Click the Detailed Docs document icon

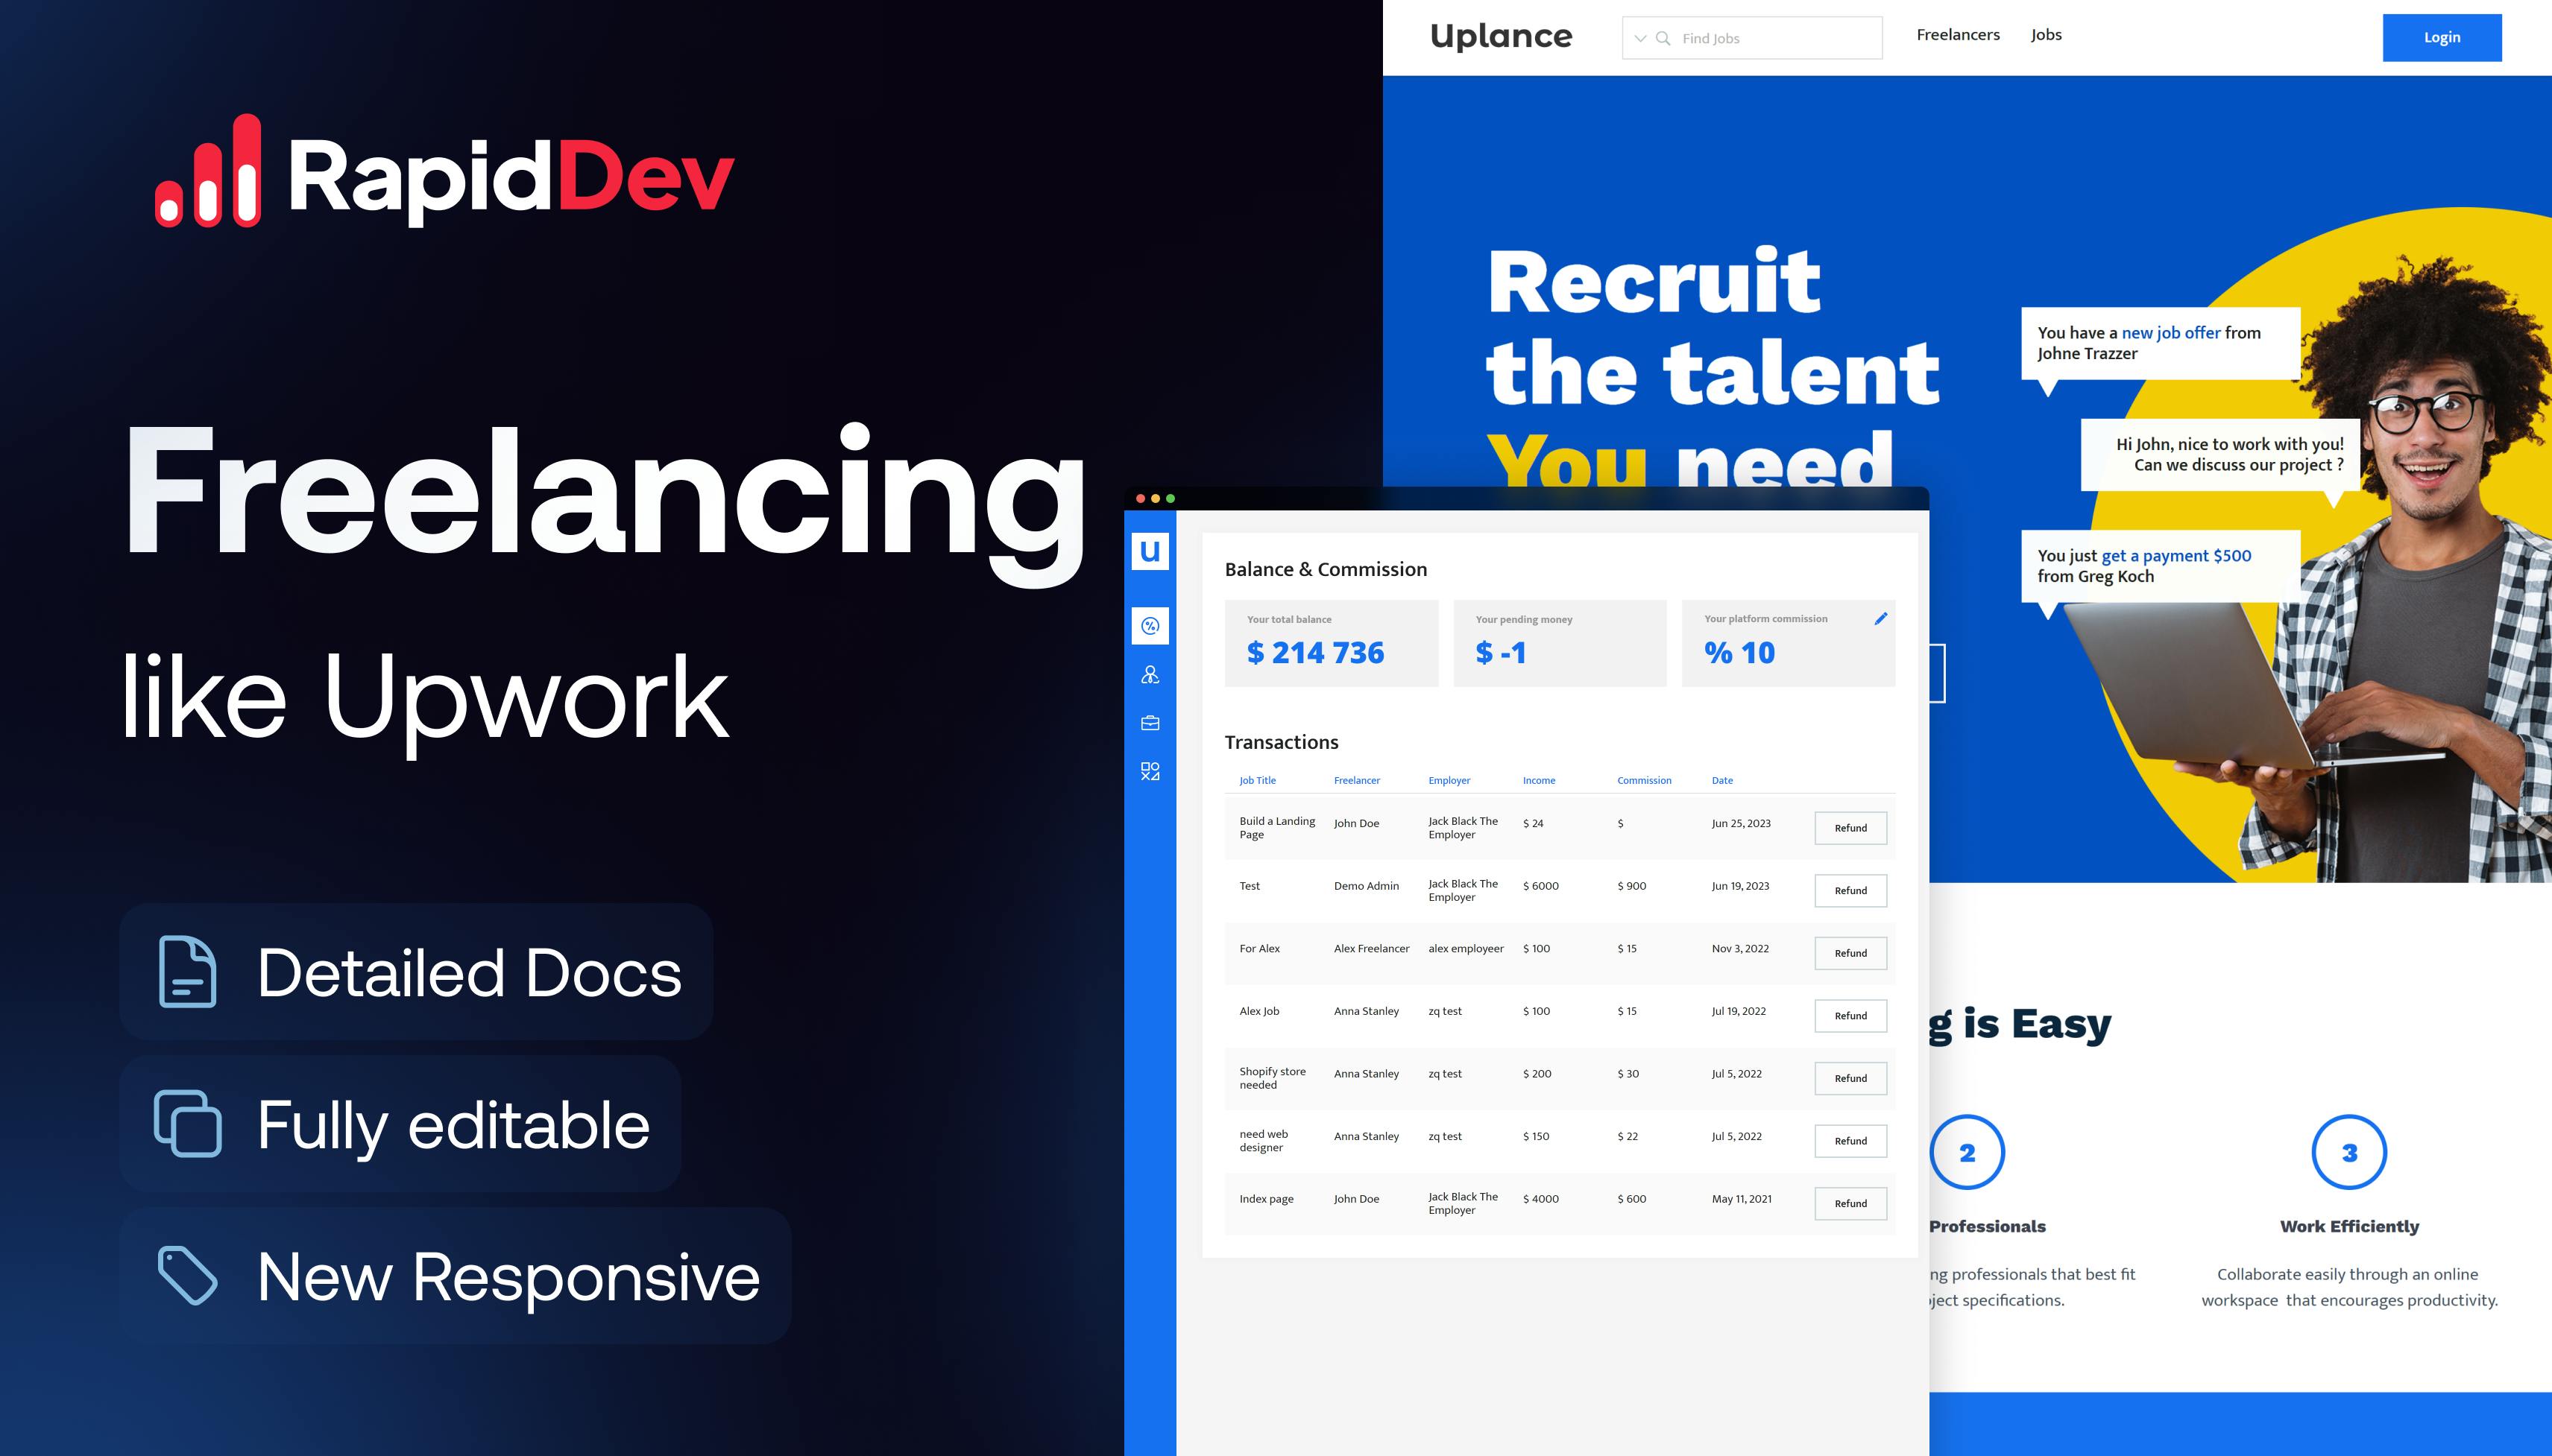(x=187, y=971)
